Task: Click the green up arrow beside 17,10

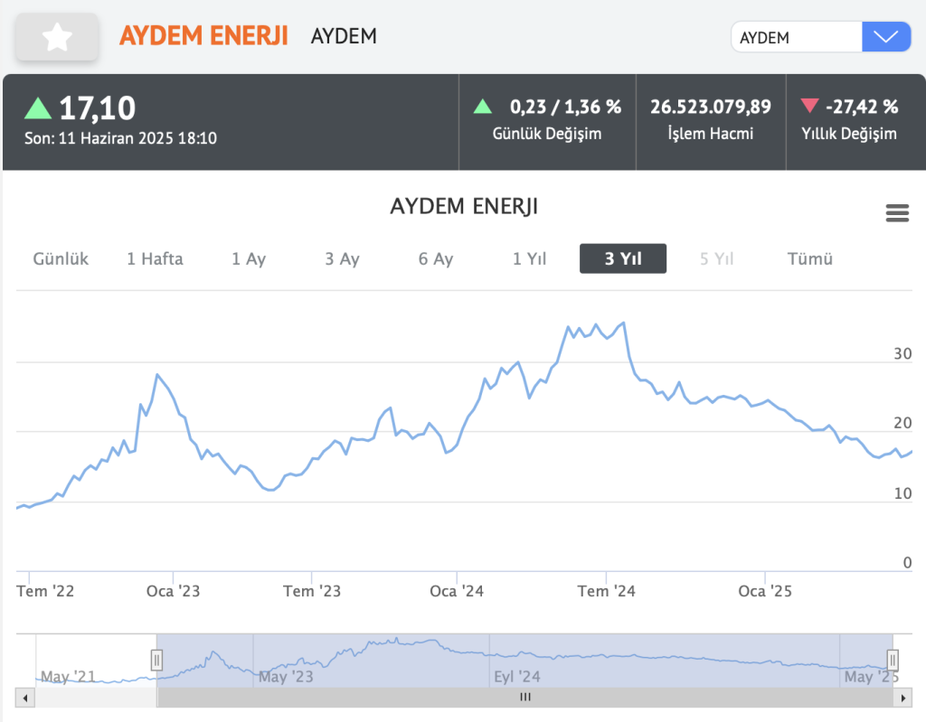Action: coord(38,108)
